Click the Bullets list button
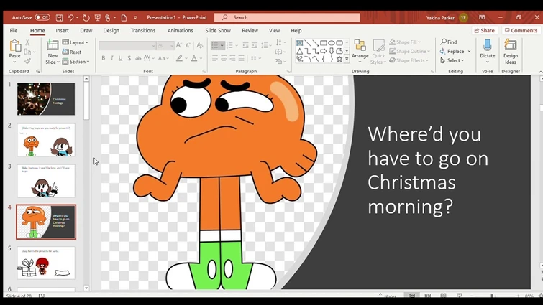This screenshot has width=543, height=305. [215, 45]
